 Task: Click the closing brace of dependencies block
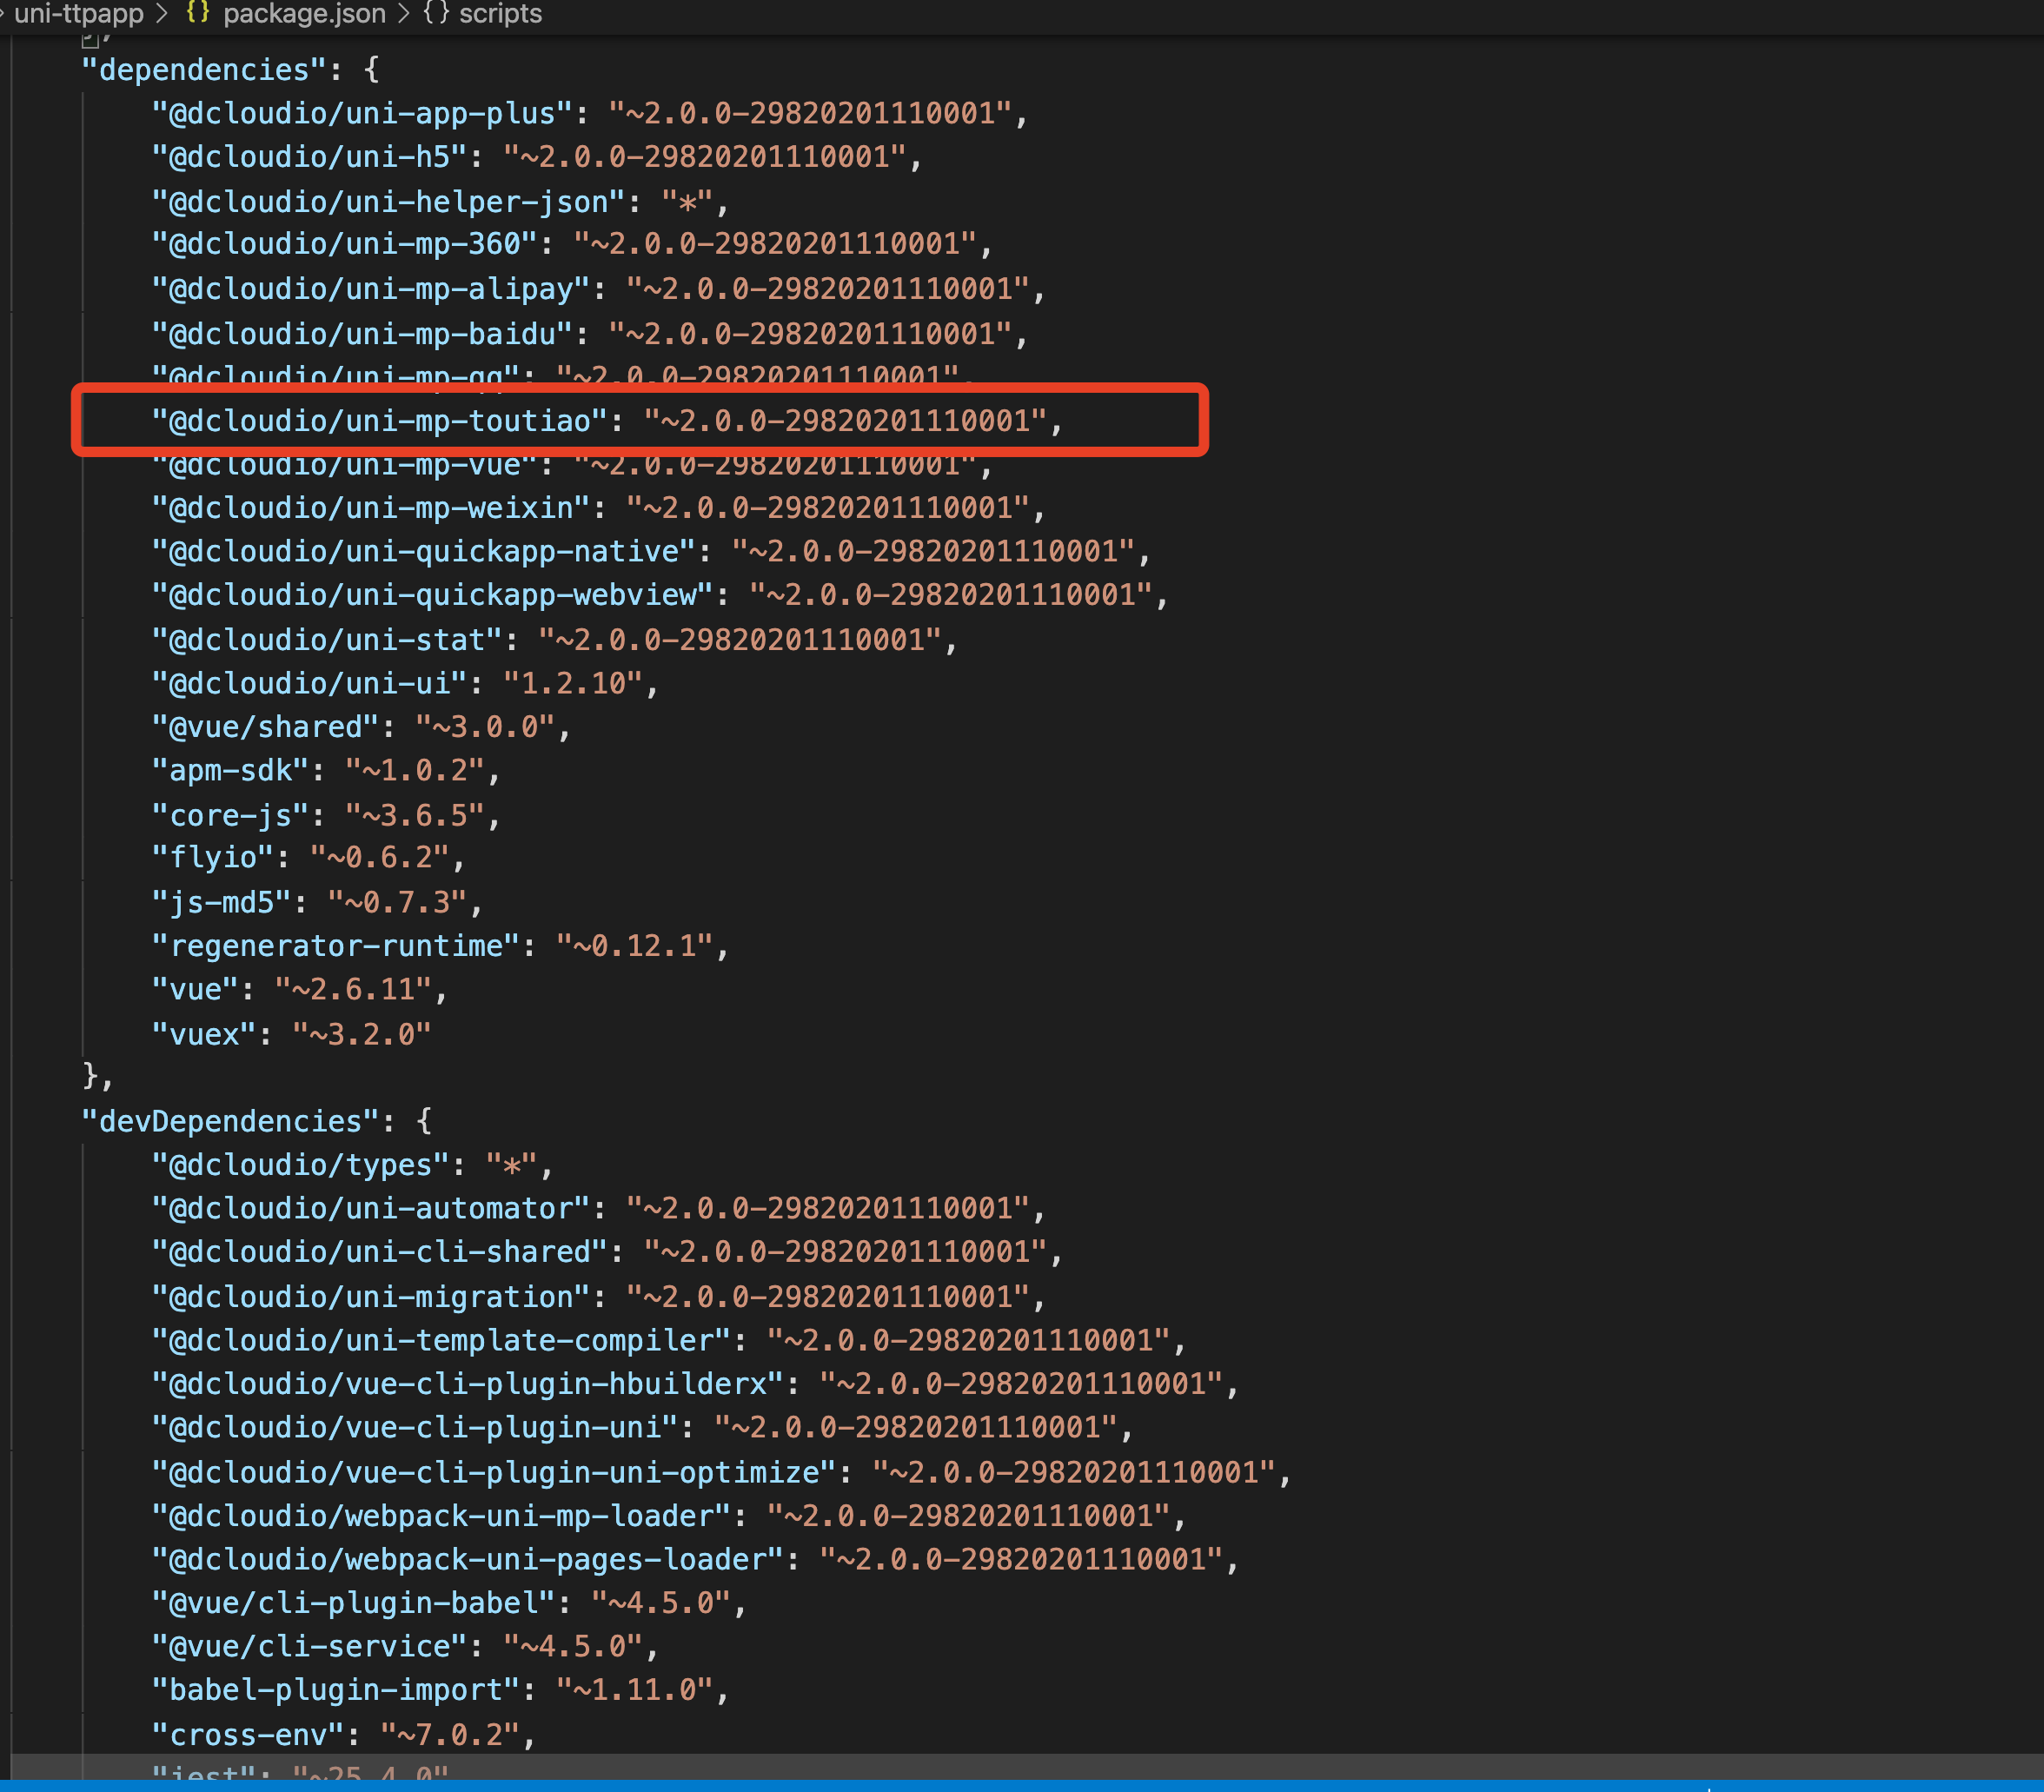pos(90,1076)
